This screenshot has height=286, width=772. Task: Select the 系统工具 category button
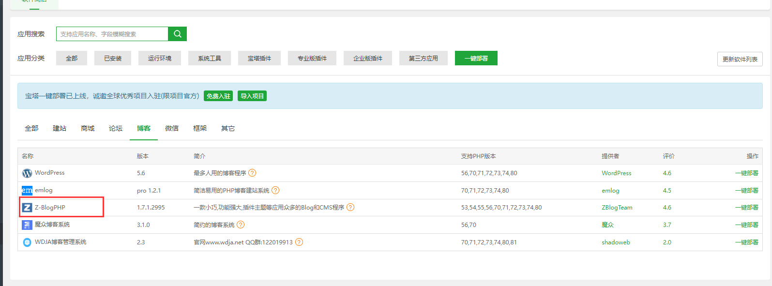click(x=210, y=58)
